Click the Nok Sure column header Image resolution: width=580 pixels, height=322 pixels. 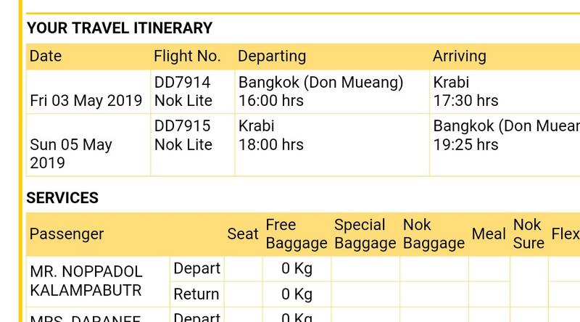[529, 234]
